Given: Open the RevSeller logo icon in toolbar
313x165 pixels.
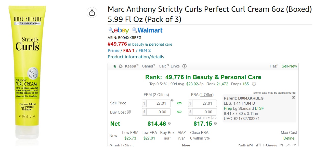Looking at the screenshot, I should [114, 66].
